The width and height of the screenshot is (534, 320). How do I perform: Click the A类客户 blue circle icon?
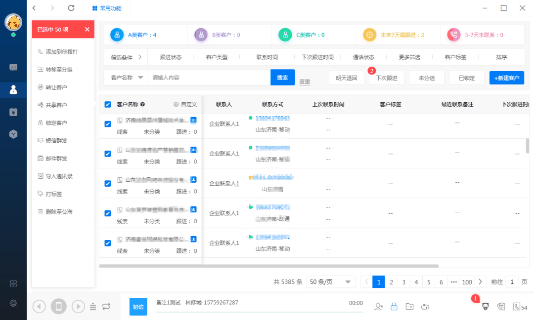[117, 35]
